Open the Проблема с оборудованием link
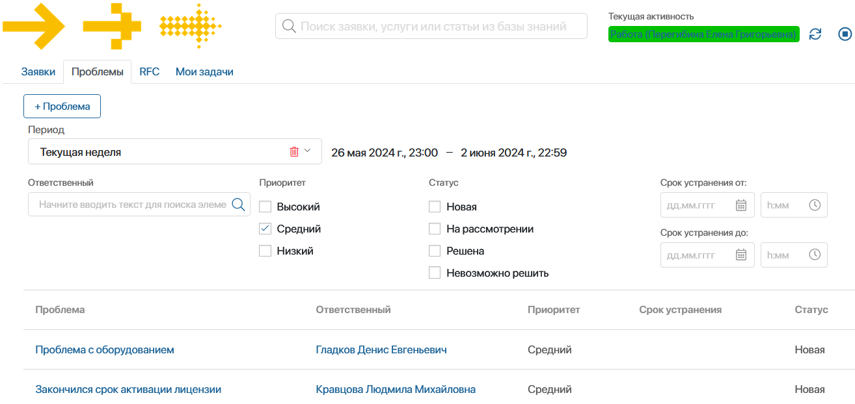Image resolution: width=855 pixels, height=404 pixels. click(105, 349)
